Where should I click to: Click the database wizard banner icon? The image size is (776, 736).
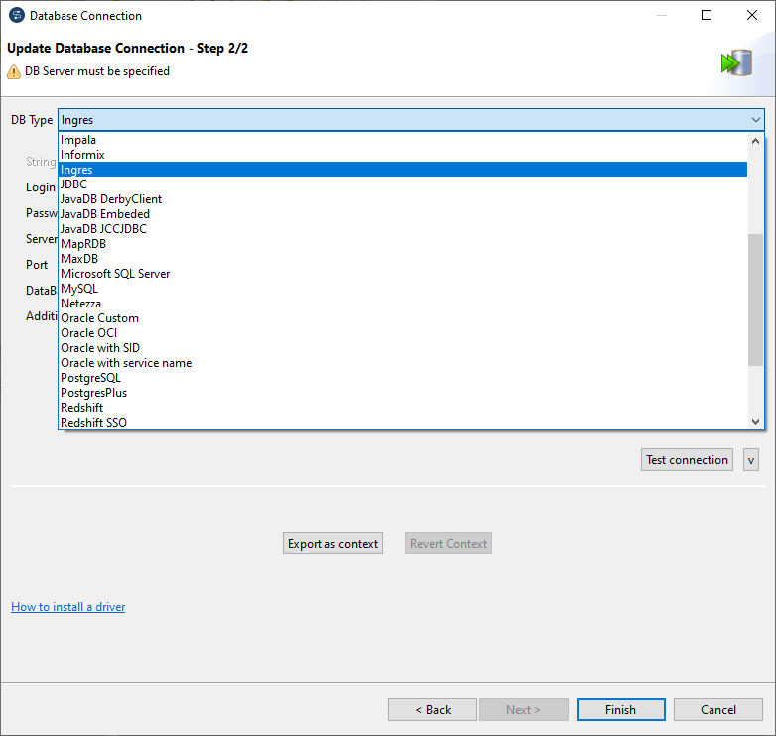point(736,62)
